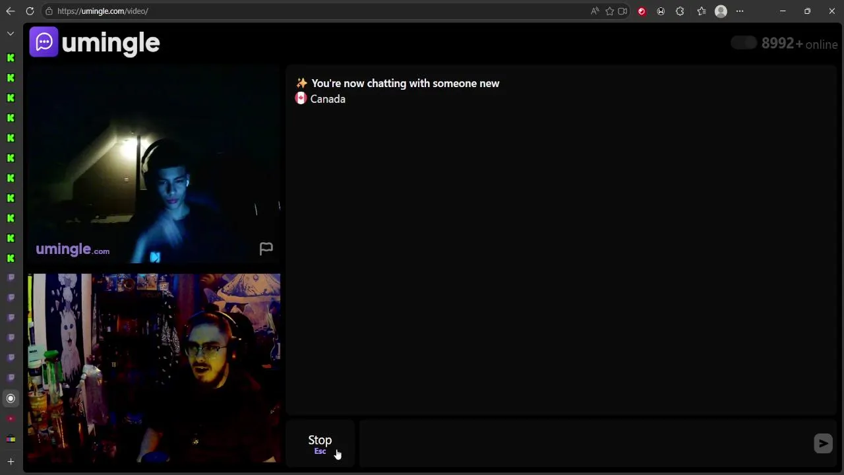Image resolution: width=844 pixels, height=475 pixels.
Task: Minimize the browser window
Action: pos(783,11)
